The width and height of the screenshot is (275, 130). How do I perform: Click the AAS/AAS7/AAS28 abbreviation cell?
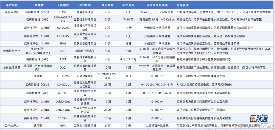click(x=63, y=19)
